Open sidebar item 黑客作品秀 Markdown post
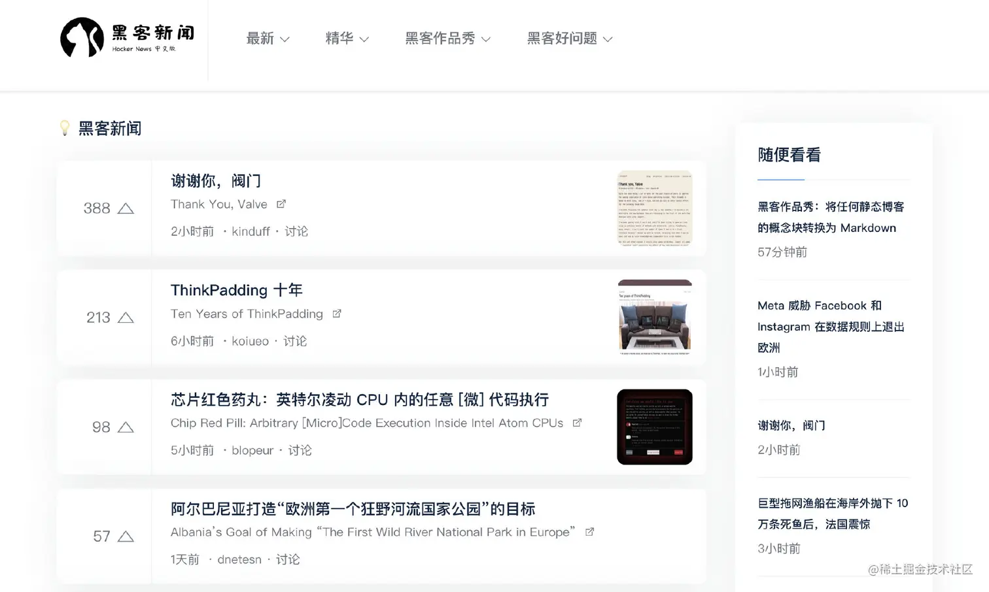The width and height of the screenshot is (989, 592). point(831,217)
